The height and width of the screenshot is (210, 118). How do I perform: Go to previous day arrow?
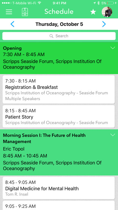tap(12, 24)
